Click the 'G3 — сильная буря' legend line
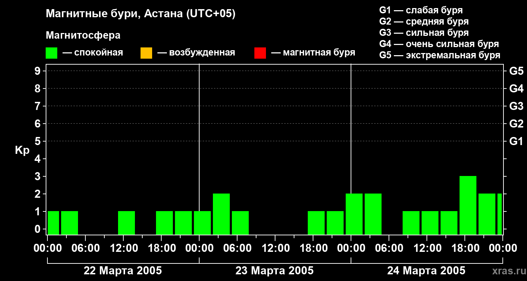The height and width of the screenshot is (281, 527). tap(424, 33)
